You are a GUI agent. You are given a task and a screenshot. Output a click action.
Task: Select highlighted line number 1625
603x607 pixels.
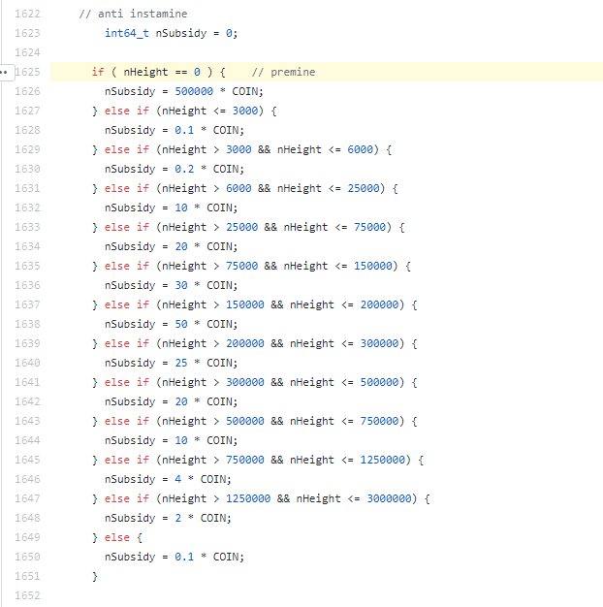pos(27,72)
